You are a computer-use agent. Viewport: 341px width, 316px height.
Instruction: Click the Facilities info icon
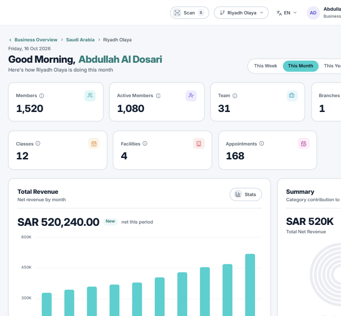tap(145, 144)
